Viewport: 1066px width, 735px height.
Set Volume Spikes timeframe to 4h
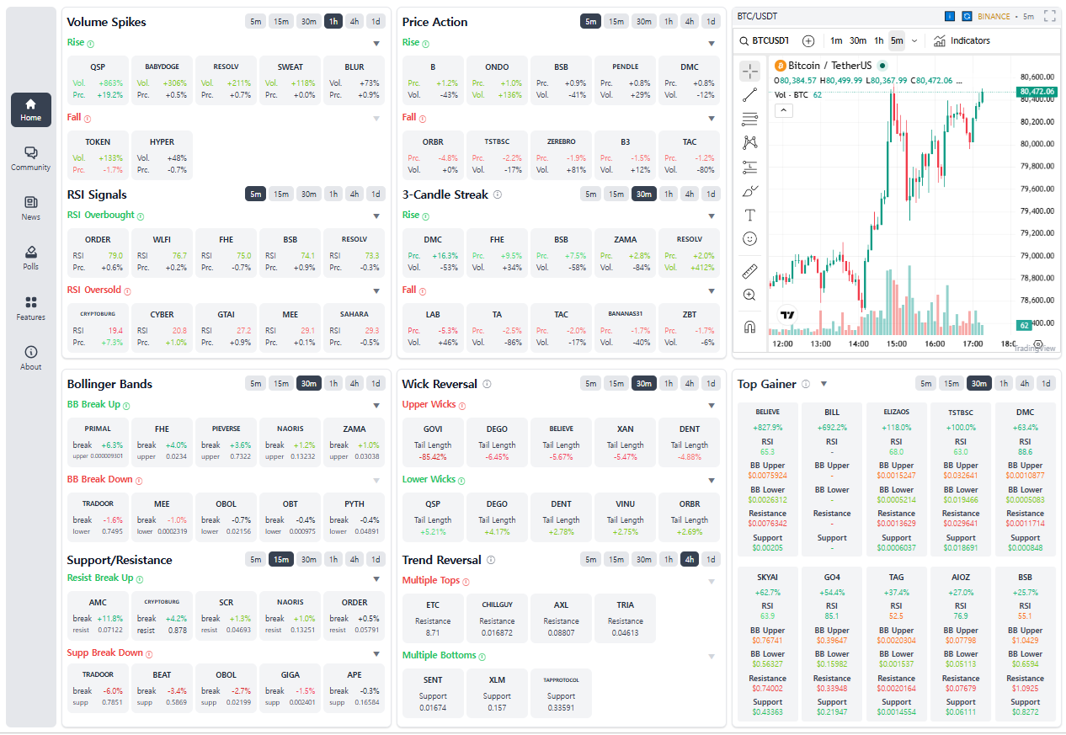(x=354, y=22)
